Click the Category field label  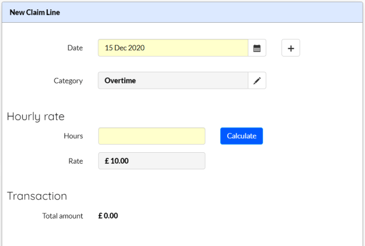point(68,80)
